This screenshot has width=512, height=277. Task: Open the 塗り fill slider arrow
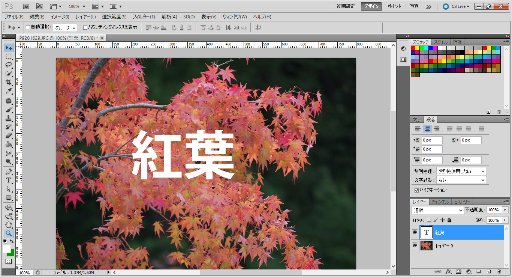[505, 220]
